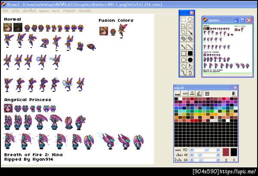Choose the freeform closed shape tool

point(184,66)
